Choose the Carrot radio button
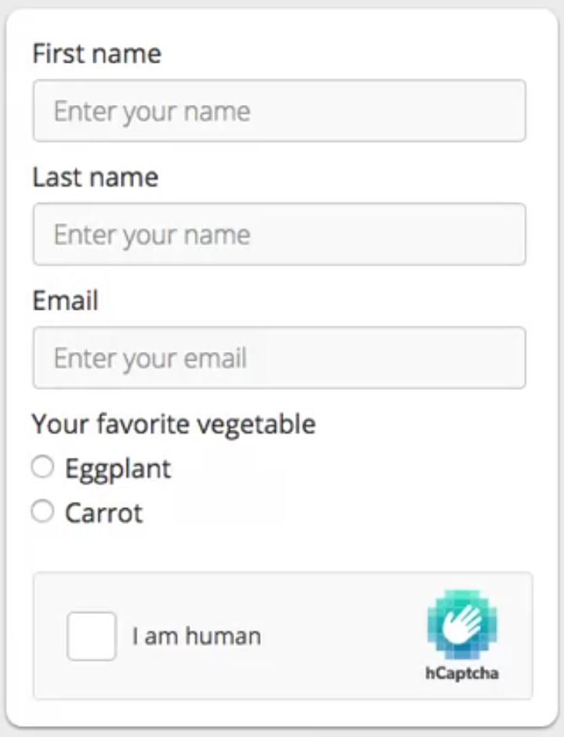 [x=42, y=513]
